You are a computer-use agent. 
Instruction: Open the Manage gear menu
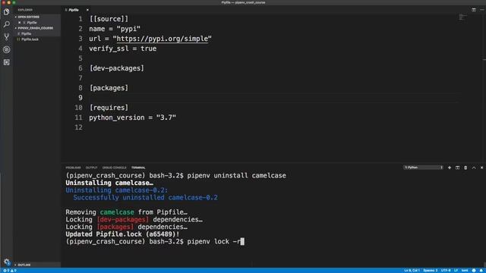[7, 262]
